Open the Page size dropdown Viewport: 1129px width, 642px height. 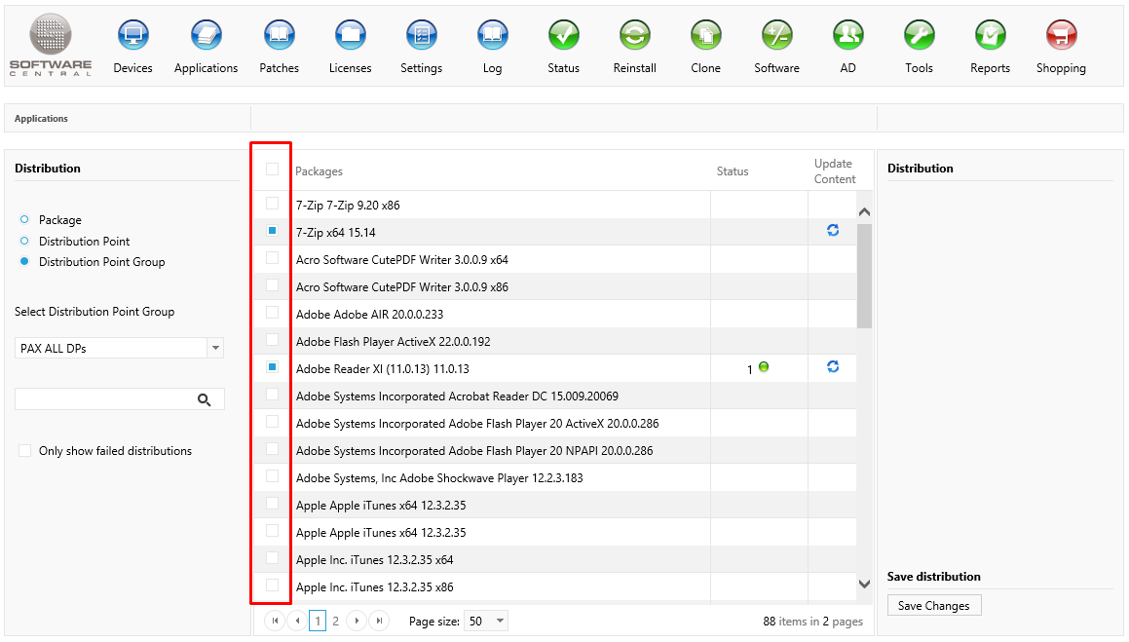pos(500,621)
